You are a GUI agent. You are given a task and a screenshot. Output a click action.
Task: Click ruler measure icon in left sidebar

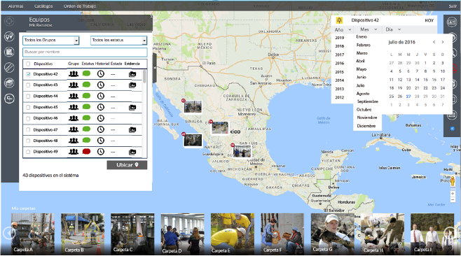(9, 68)
